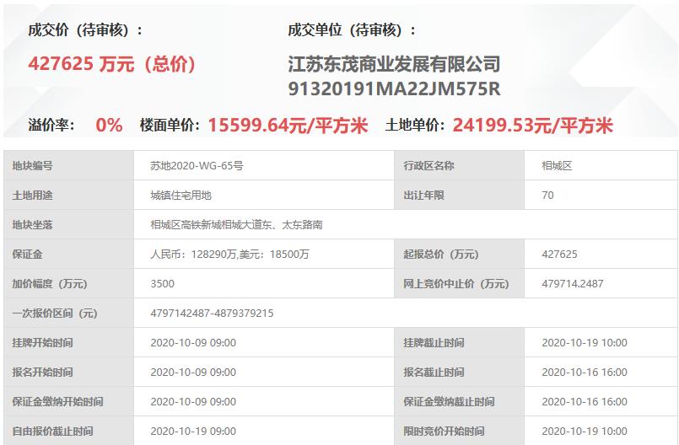Click the bid increment value 3500
The image size is (679, 445).
[162, 284]
